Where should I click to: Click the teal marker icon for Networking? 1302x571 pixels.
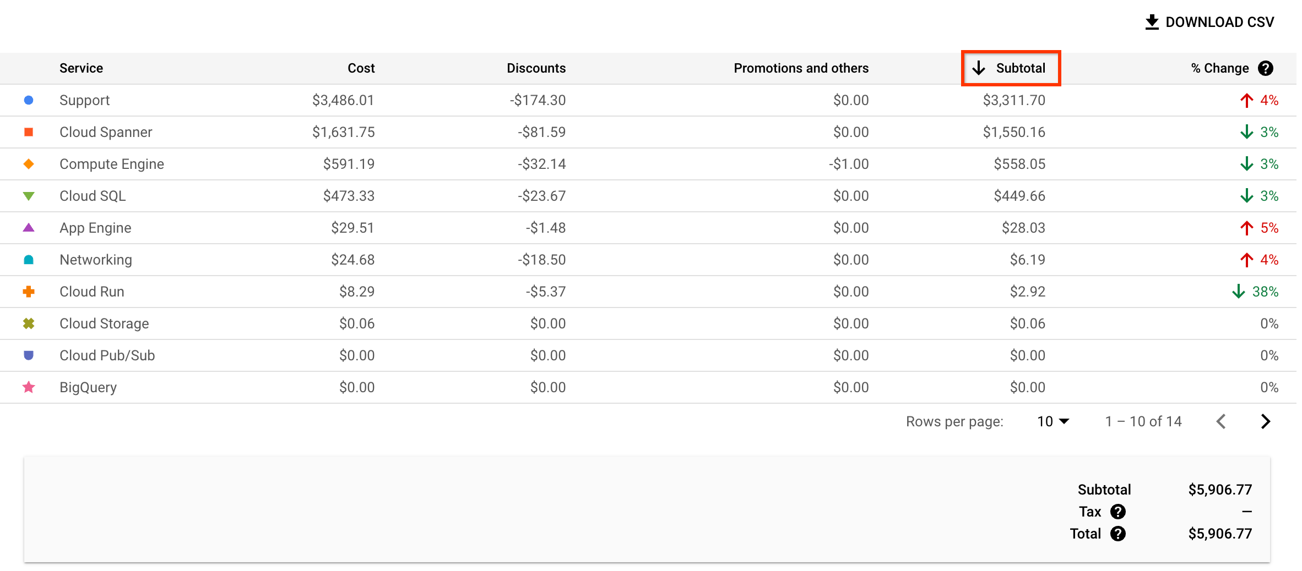click(29, 260)
